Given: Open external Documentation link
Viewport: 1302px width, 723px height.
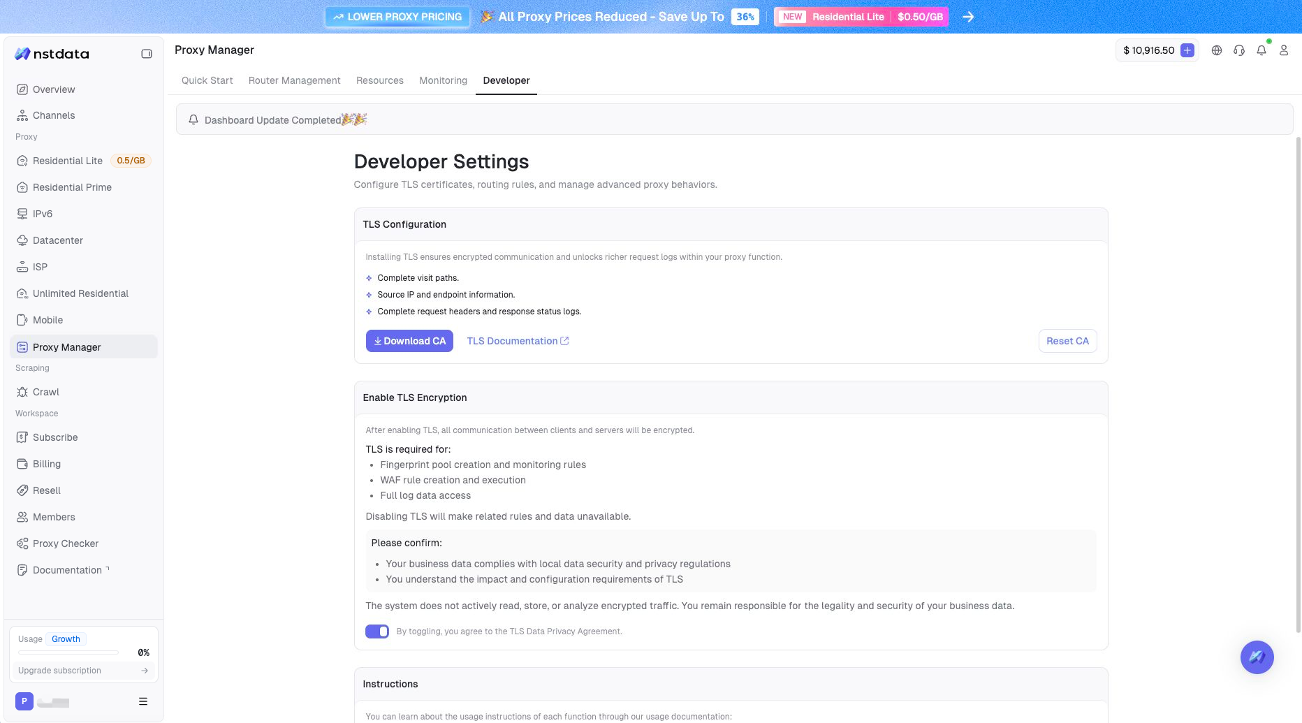Looking at the screenshot, I should coord(84,570).
